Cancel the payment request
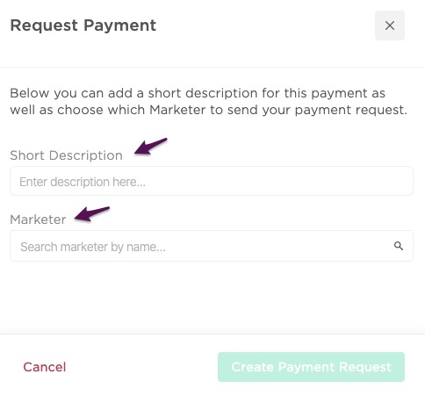The width and height of the screenshot is (425, 396). [45, 367]
